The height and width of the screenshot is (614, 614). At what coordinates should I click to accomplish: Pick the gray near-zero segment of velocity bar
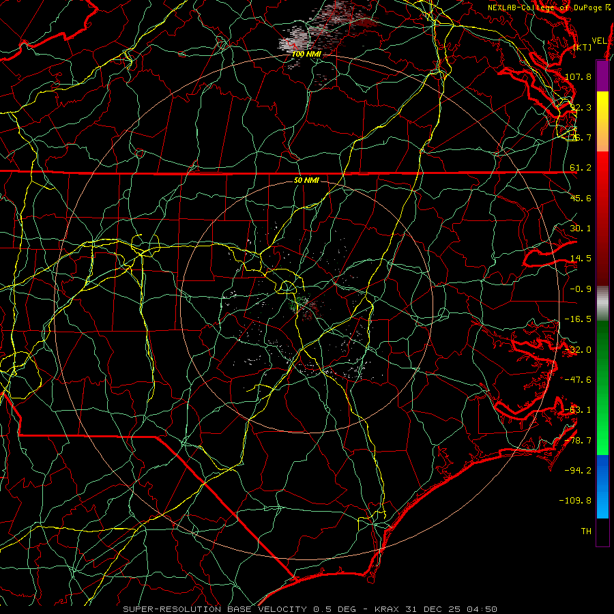pyautogui.click(x=602, y=302)
